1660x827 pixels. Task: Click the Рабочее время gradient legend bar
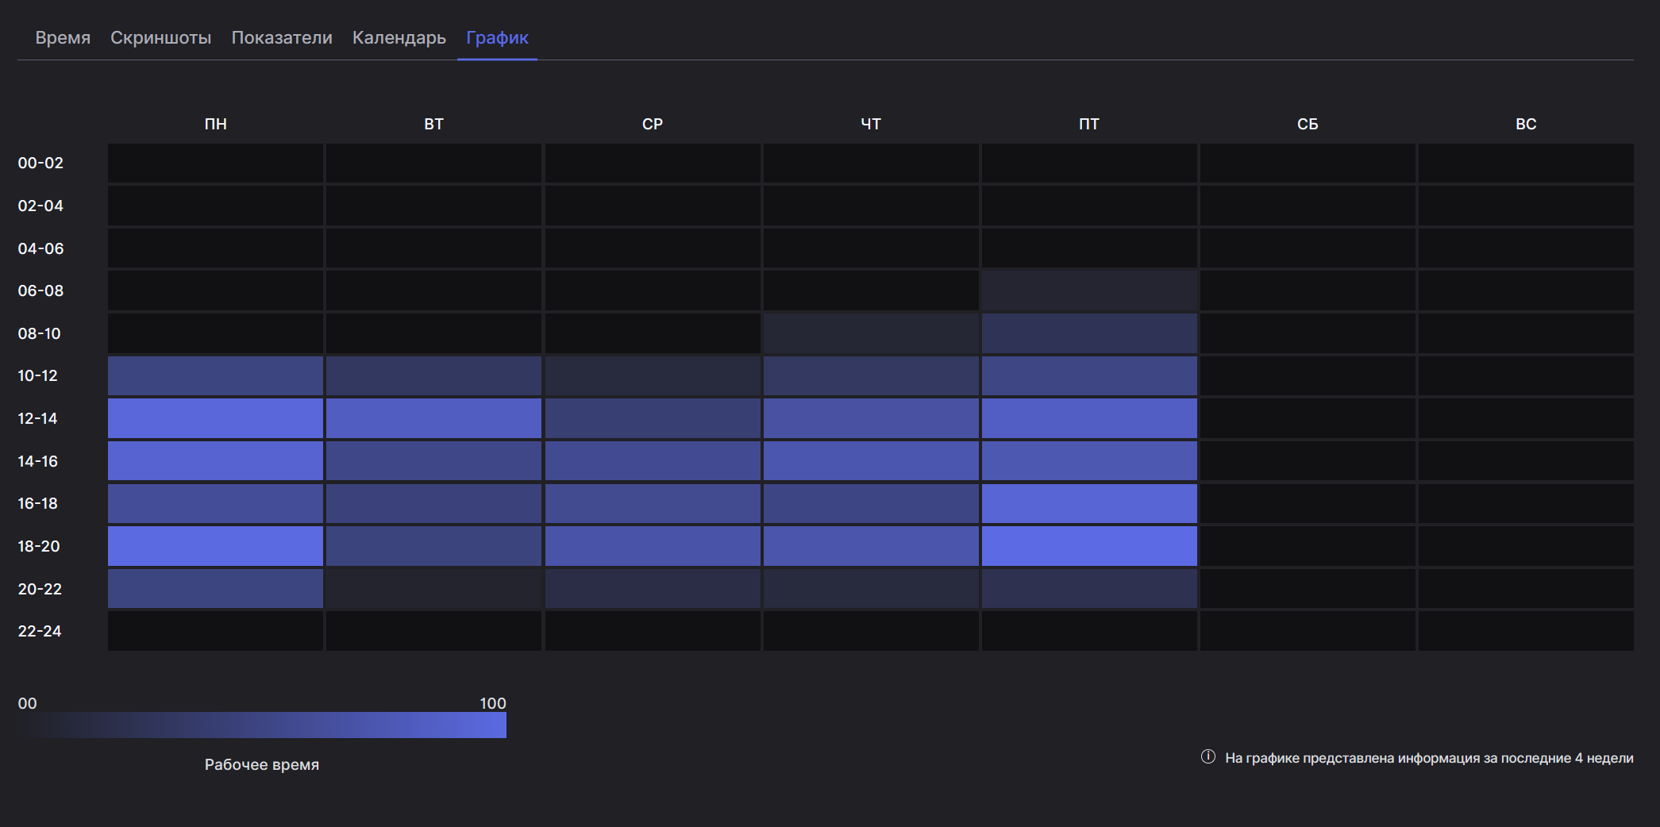(x=262, y=725)
